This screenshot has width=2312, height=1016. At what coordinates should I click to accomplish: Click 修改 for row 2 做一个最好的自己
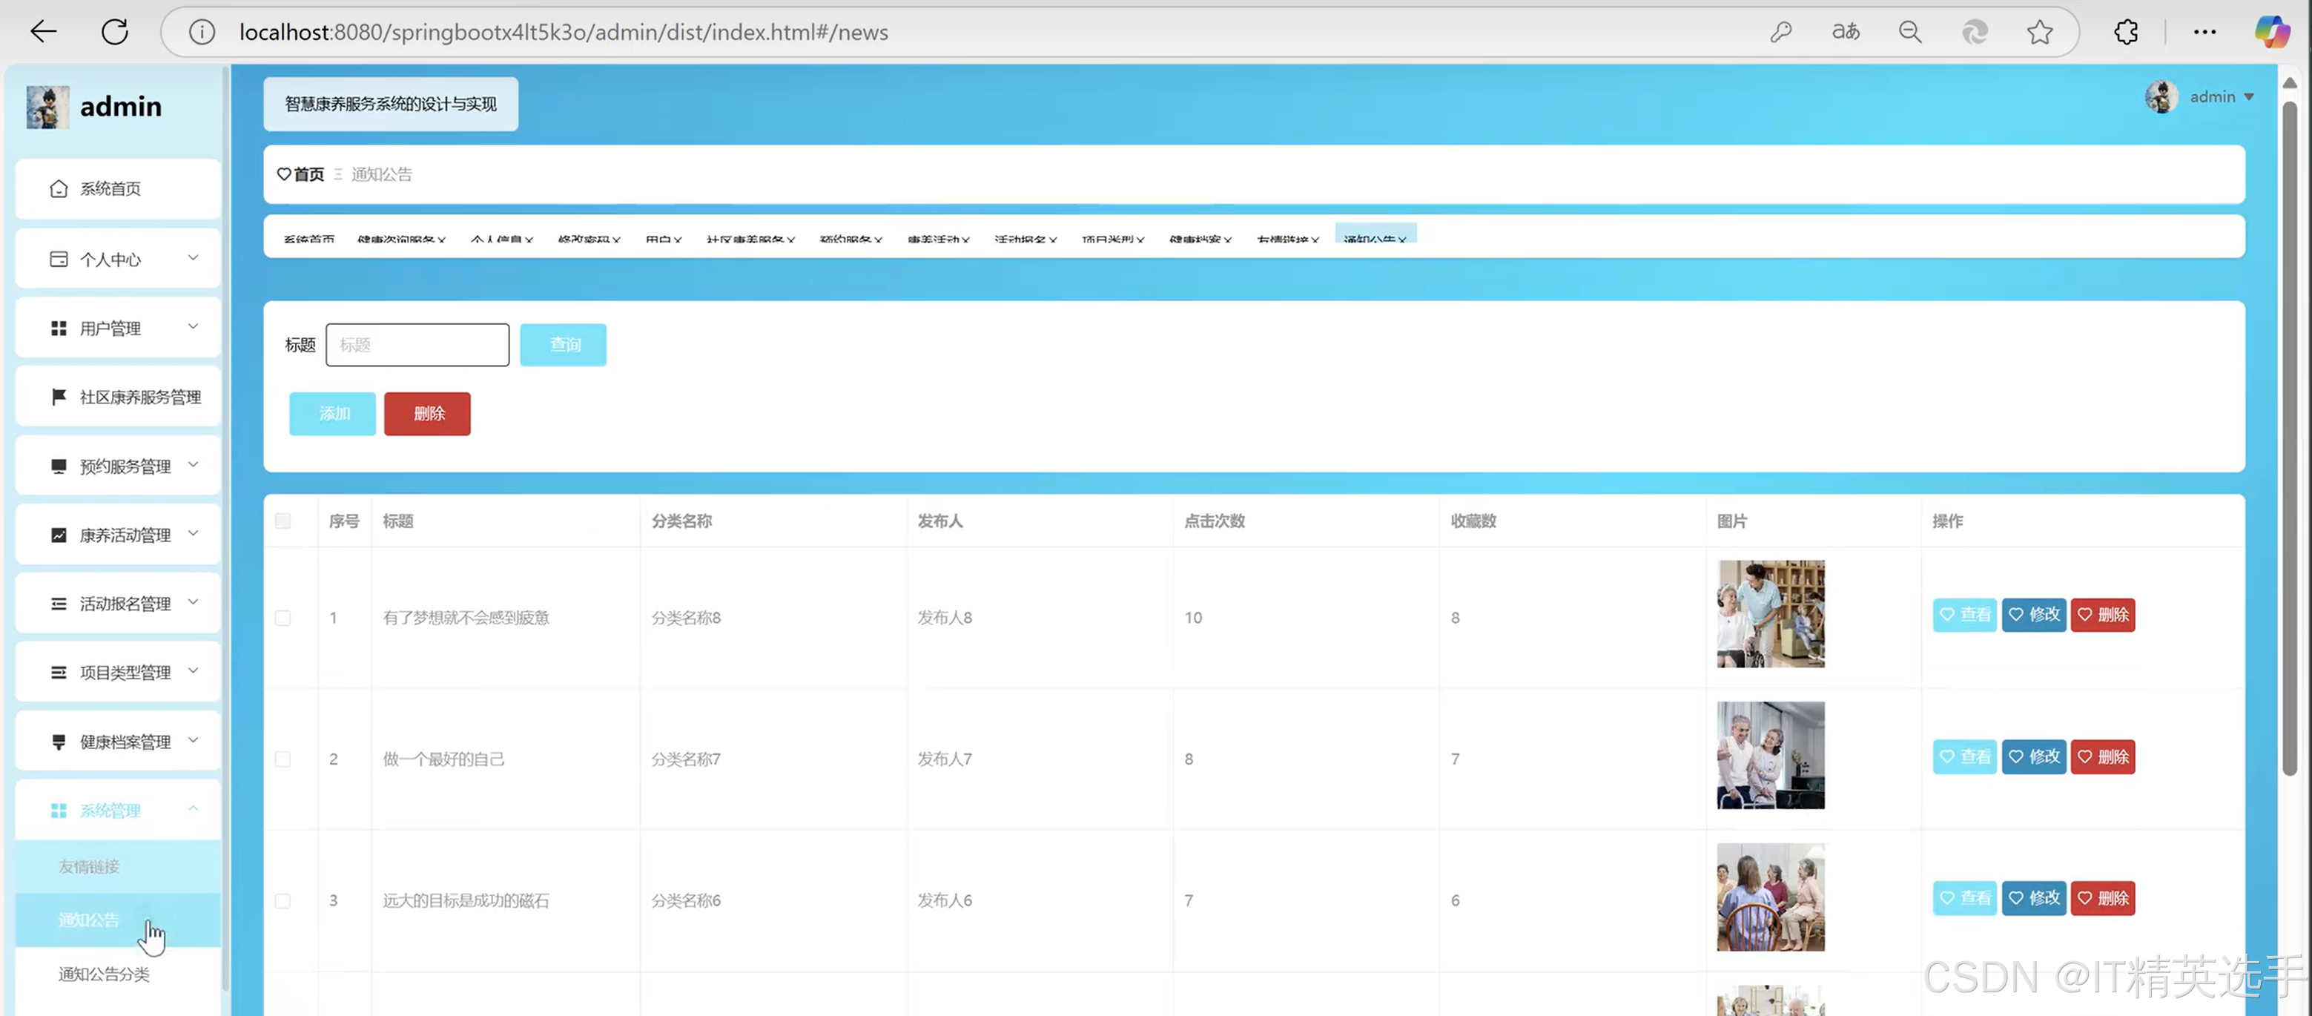pyautogui.click(x=2034, y=756)
